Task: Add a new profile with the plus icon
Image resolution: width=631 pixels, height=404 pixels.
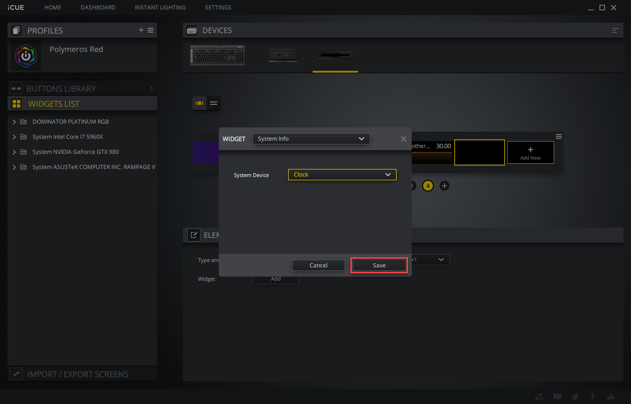Action: (x=141, y=30)
